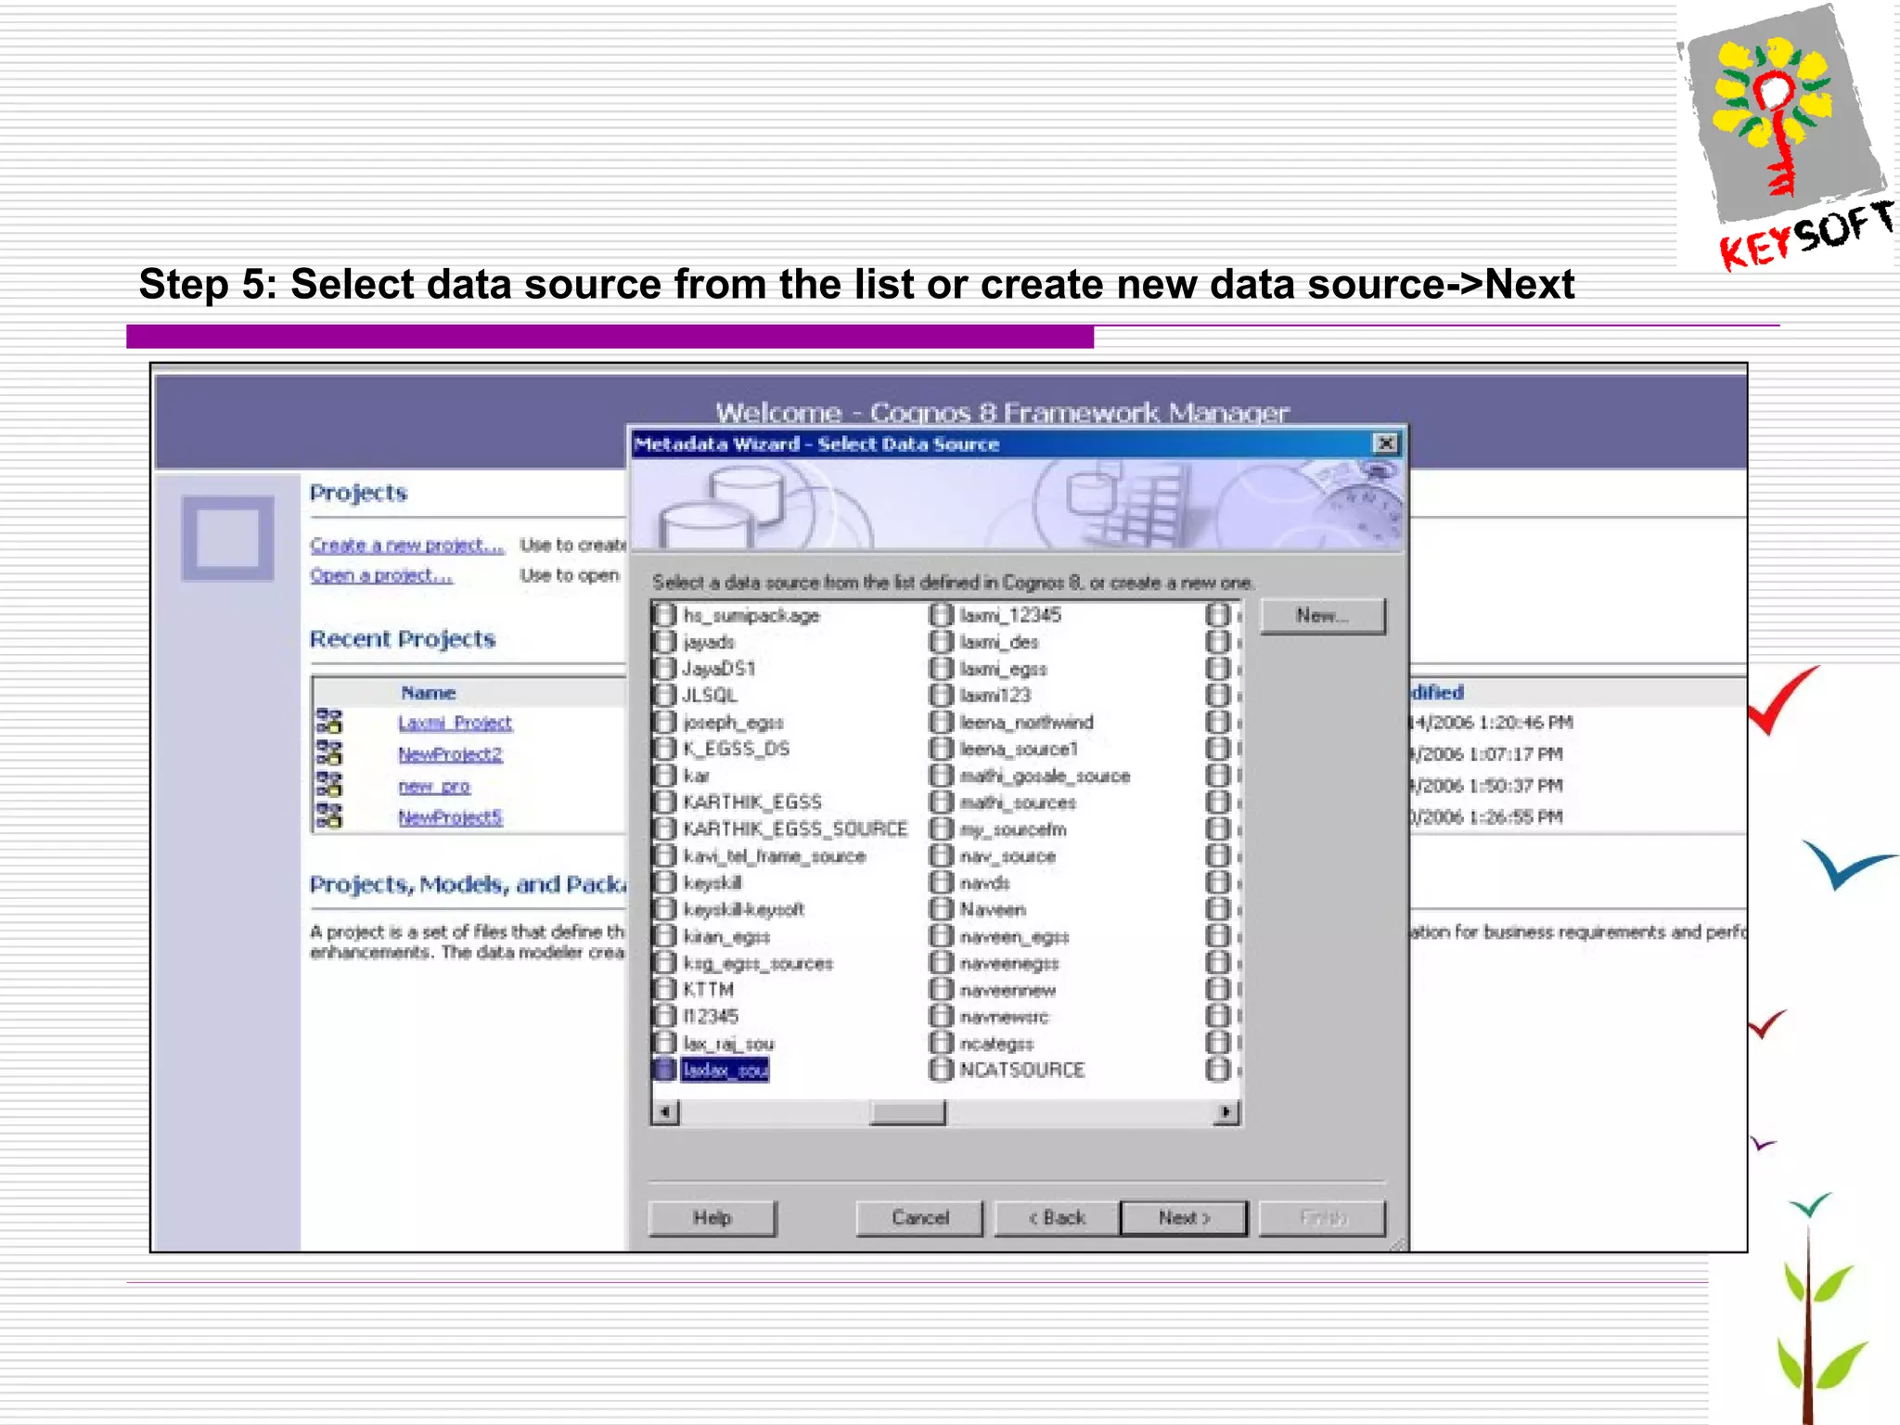
Task: Select naveen_egss data source
Action: point(1014,936)
